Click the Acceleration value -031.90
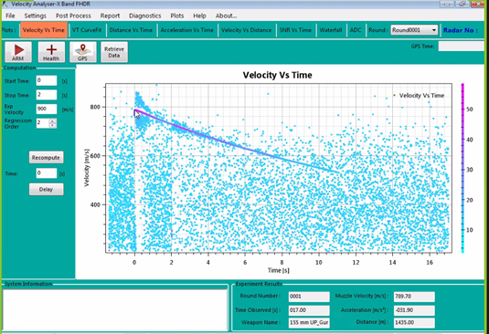 click(414, 310)
